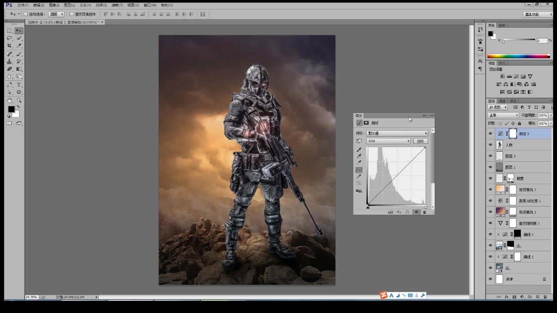557x313 pixels.
Task: Click the zoom percentage field in status bar
Action: [31, 297]
